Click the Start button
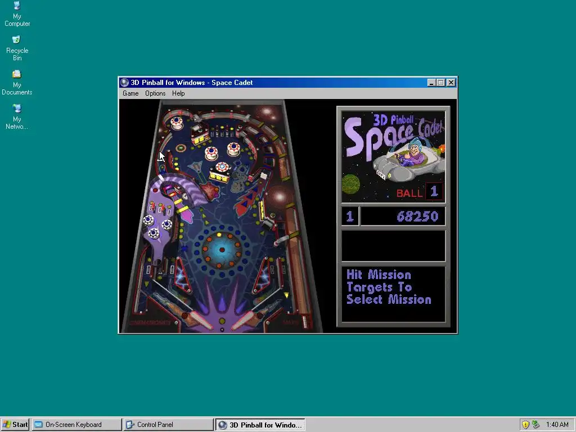Image resolution: width=576 pixels, height=432 pixels. (15, 425)
